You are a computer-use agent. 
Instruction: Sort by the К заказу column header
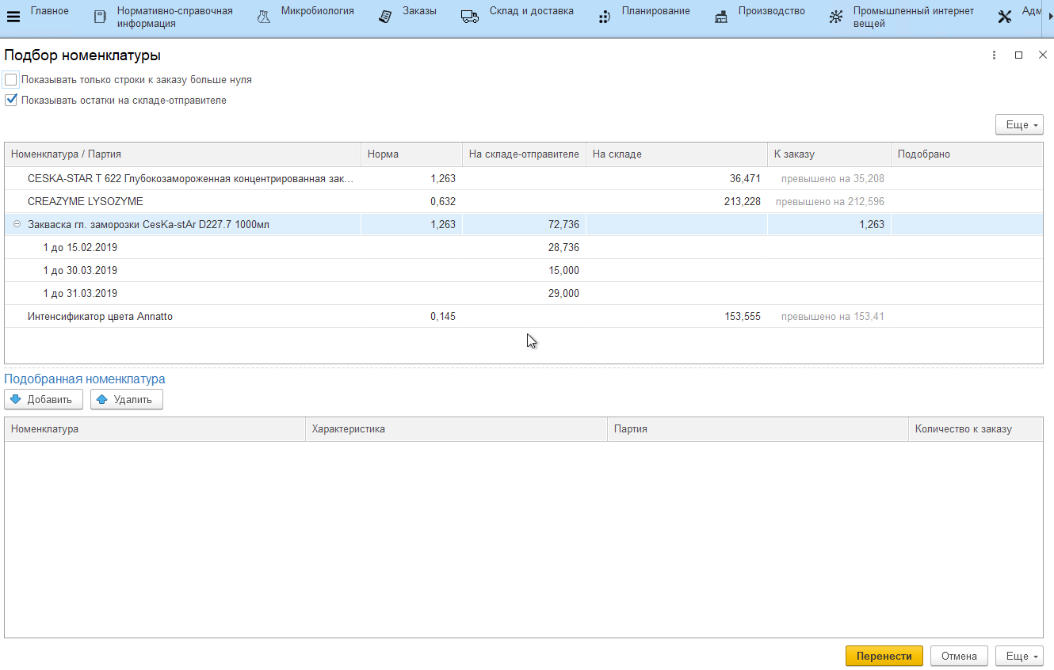(x=828, y=154)
